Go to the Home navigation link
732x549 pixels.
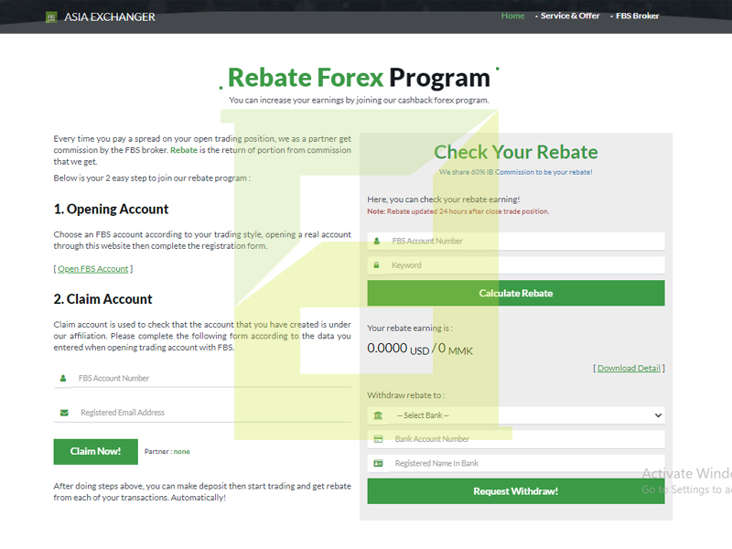(x=512, y=16)
